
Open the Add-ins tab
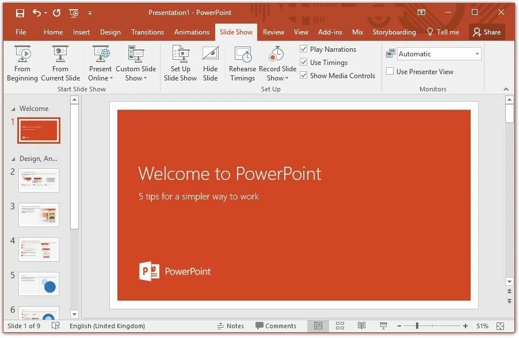pos(330,32)
